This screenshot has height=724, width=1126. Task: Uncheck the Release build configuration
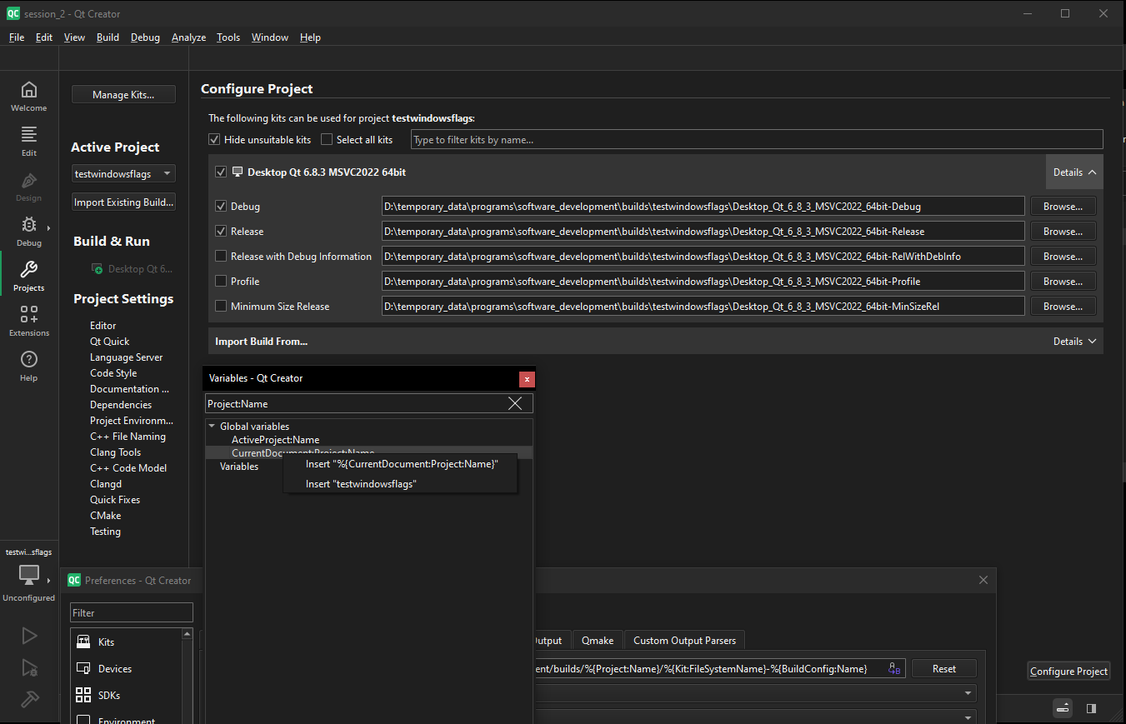point(221,232)
